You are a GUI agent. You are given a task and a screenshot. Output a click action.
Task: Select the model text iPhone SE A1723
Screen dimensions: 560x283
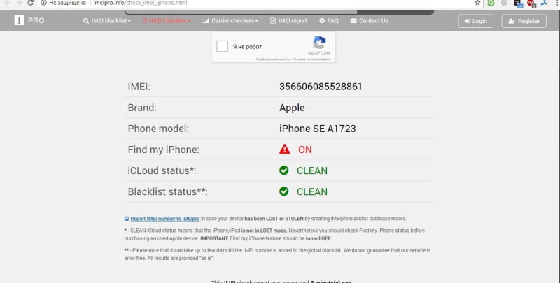[318, 129]
